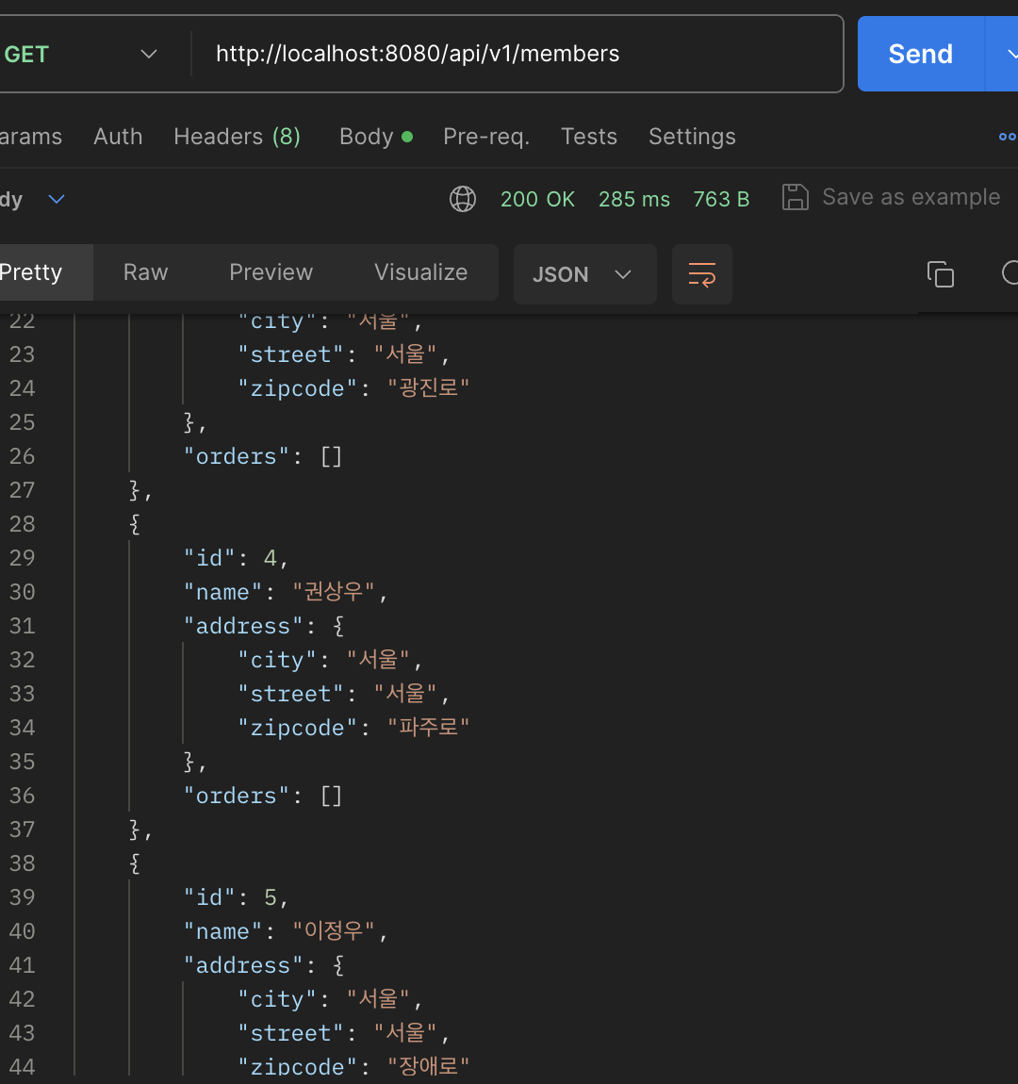
Task: Click Save as example
Action: coord(911,197)
